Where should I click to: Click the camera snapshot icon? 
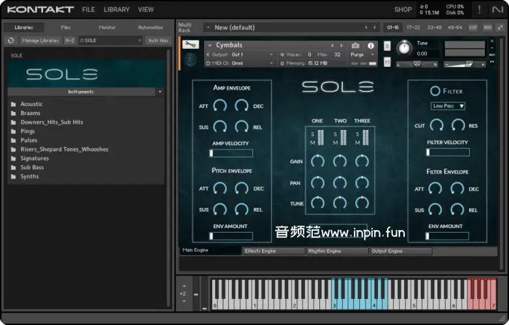click(355, 45)
